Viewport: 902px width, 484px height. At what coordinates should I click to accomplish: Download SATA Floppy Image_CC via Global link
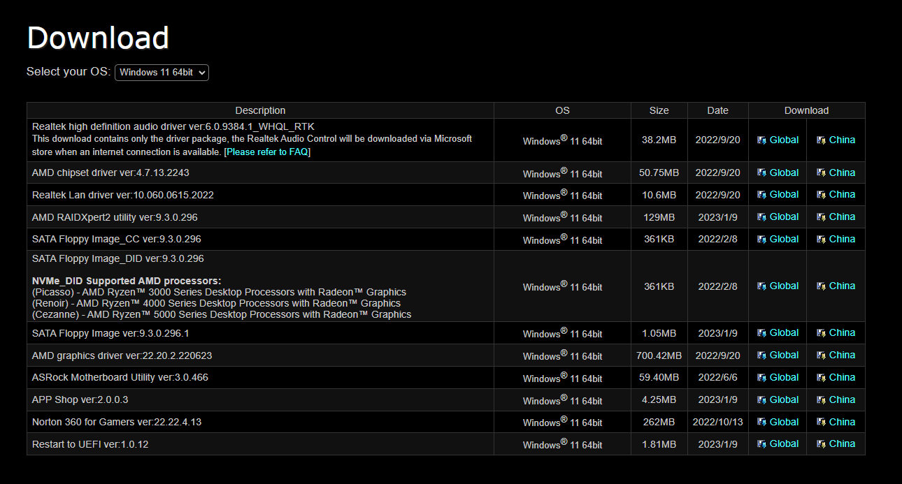coord(784,239)
